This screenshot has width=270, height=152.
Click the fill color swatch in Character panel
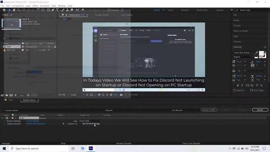click(x=261, y=53)
